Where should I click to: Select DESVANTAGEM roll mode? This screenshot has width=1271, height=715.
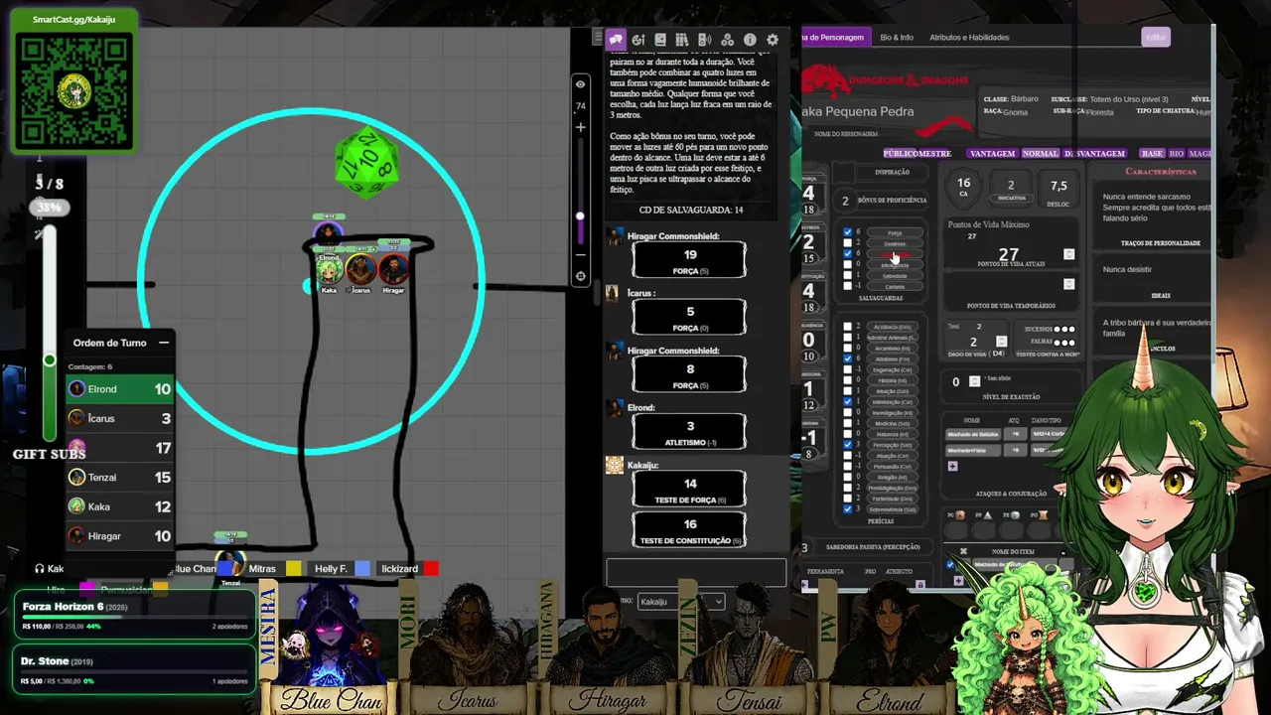coord(1094,154)
